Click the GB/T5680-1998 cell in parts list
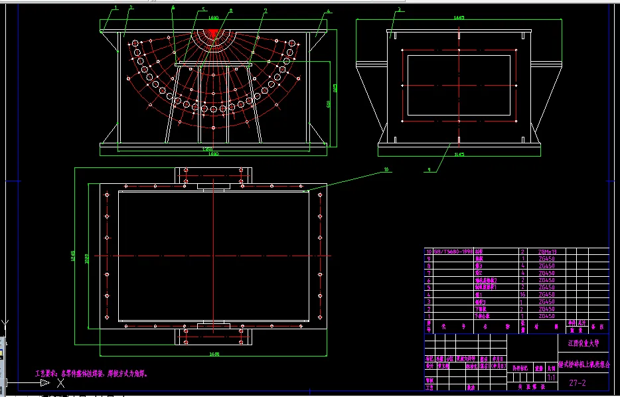 point(453,252)
